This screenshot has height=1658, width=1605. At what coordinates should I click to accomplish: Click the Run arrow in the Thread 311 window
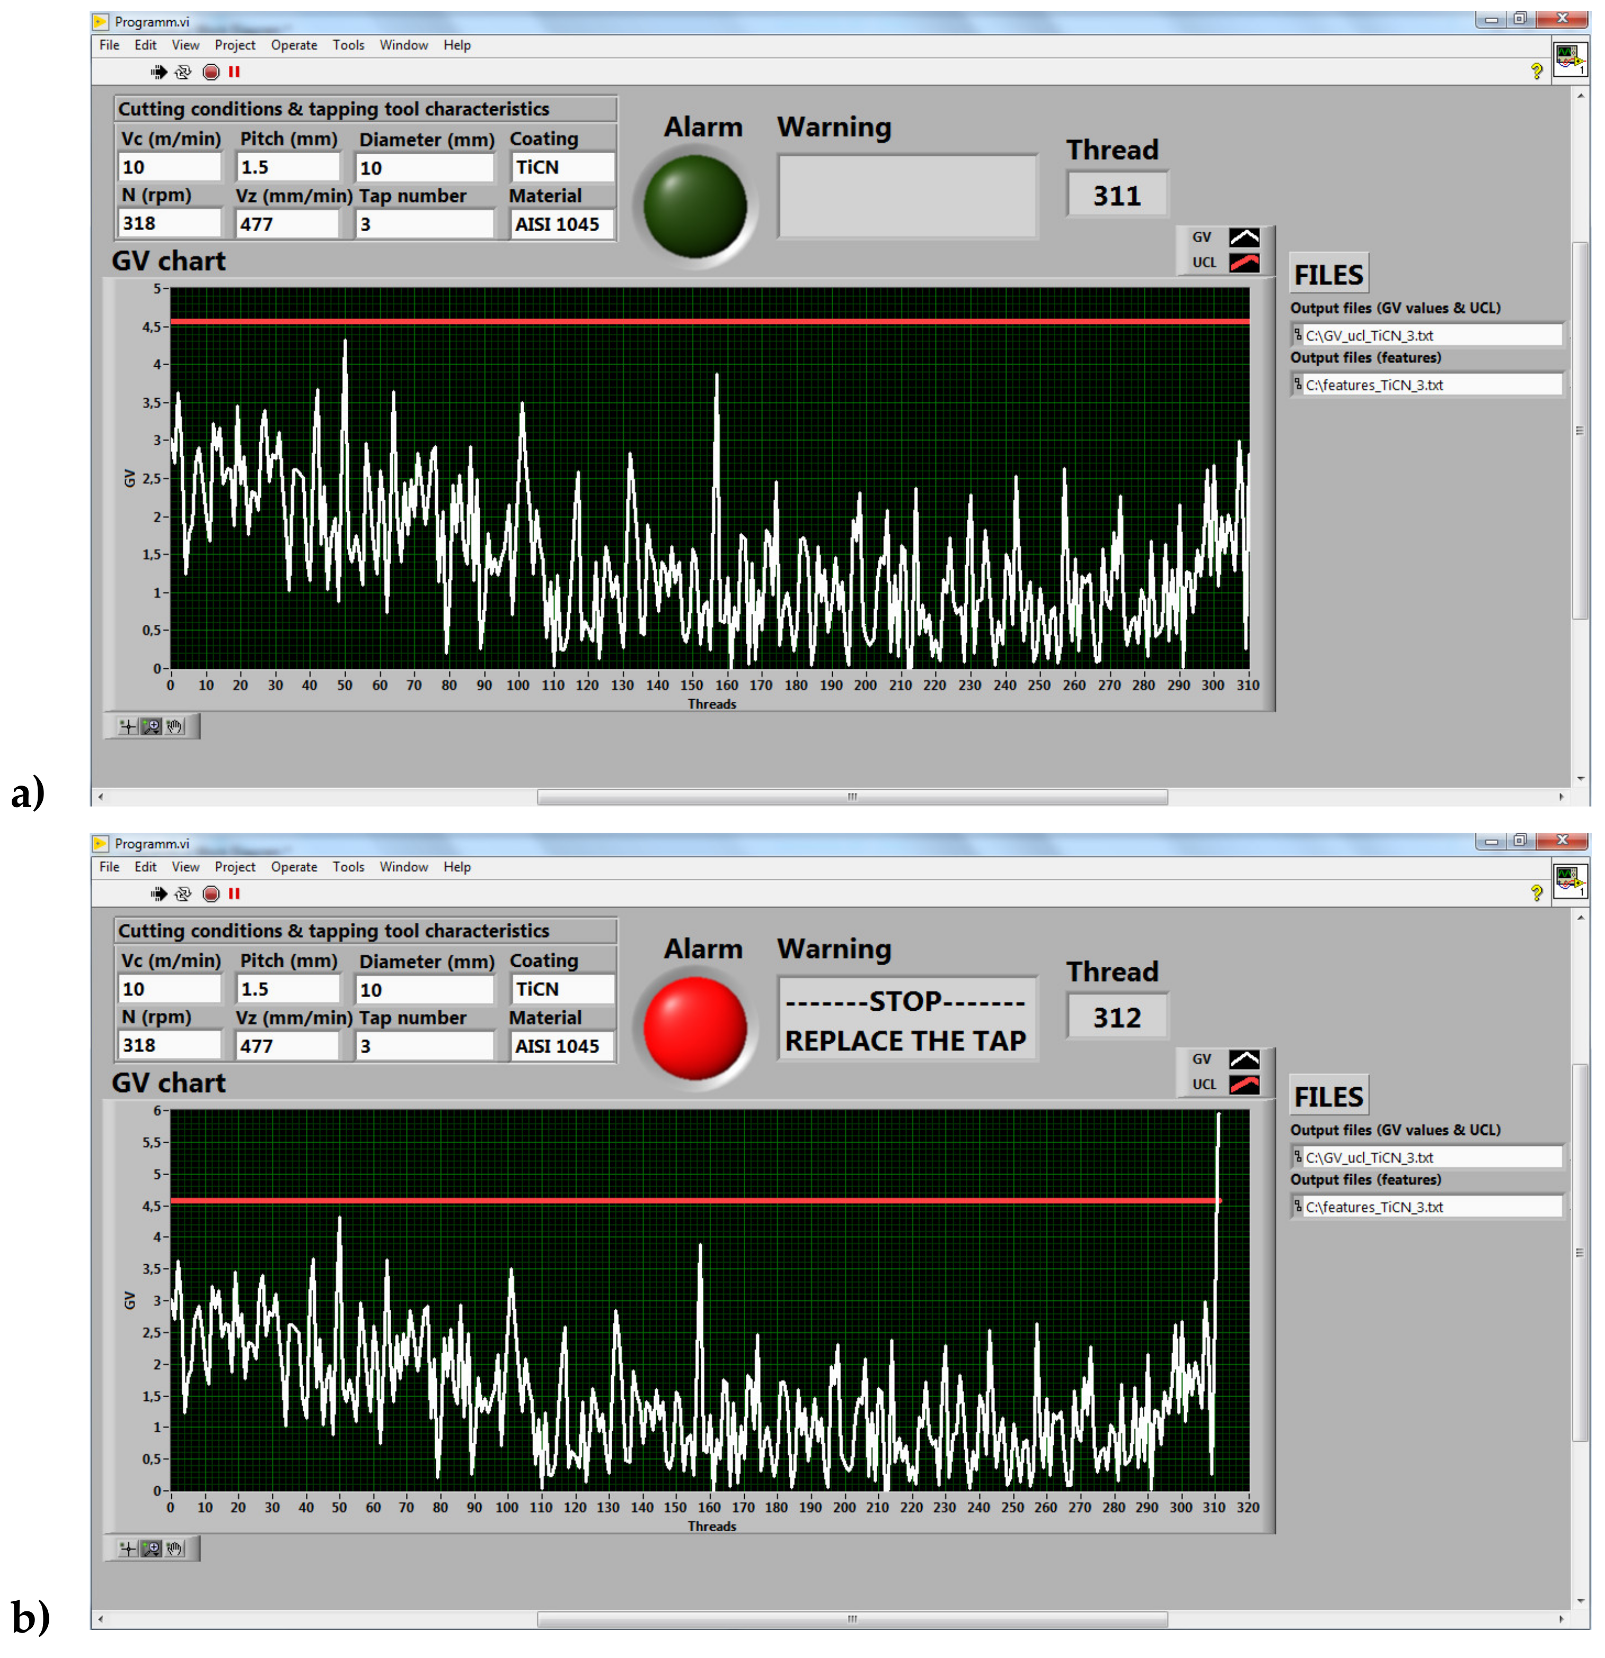point(159,72)
